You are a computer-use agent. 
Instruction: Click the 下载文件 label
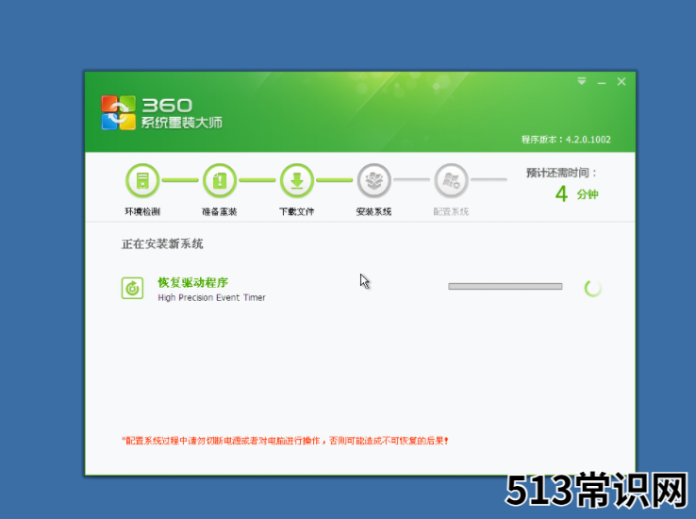pyautogui.click(x=296, y=211)
